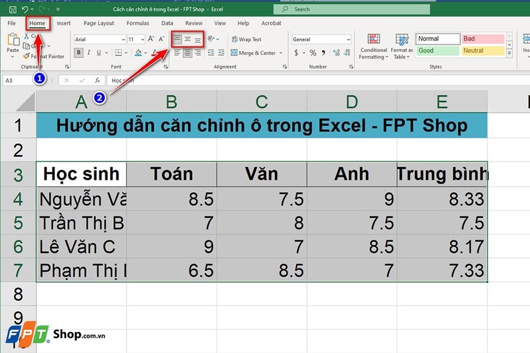This screenshot has height=353, width=530.
Task: Save the workbook with the floppy icon
Action: point(13,9)
